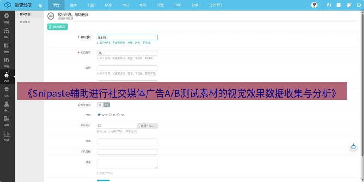This screenshot has height=182, width=364.
Task: Switch to the 题库 top tab
Action: (x=73, y=5)
